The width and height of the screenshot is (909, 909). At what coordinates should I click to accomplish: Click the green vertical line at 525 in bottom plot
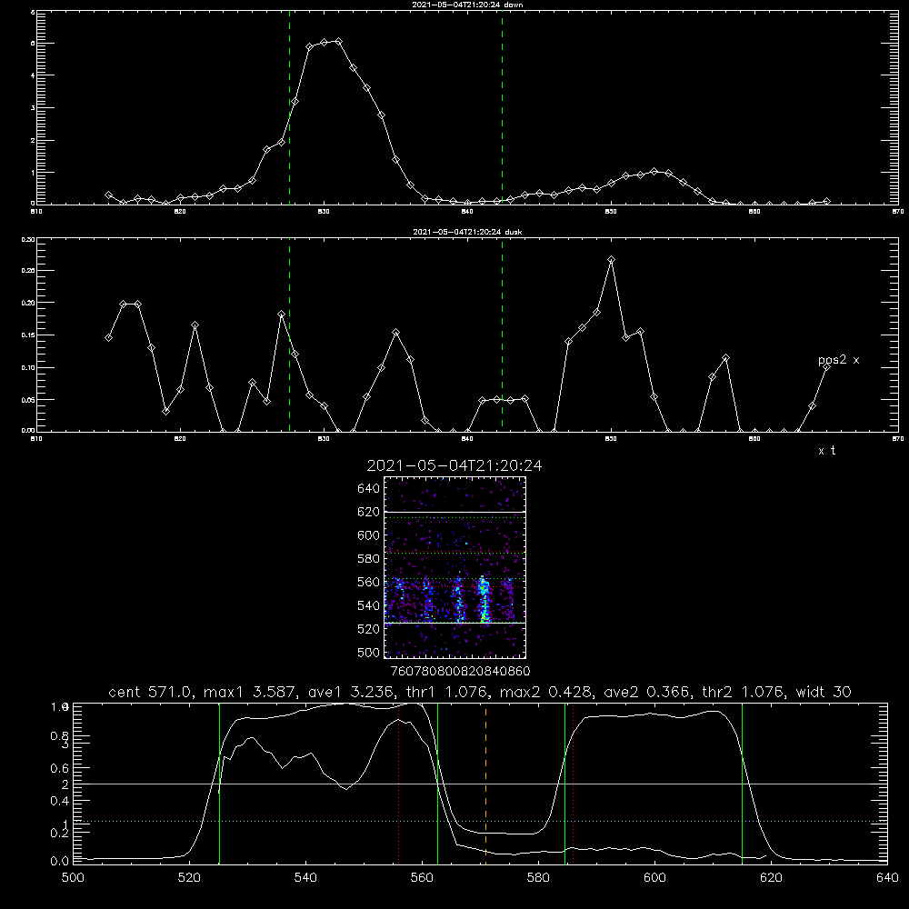219,783
